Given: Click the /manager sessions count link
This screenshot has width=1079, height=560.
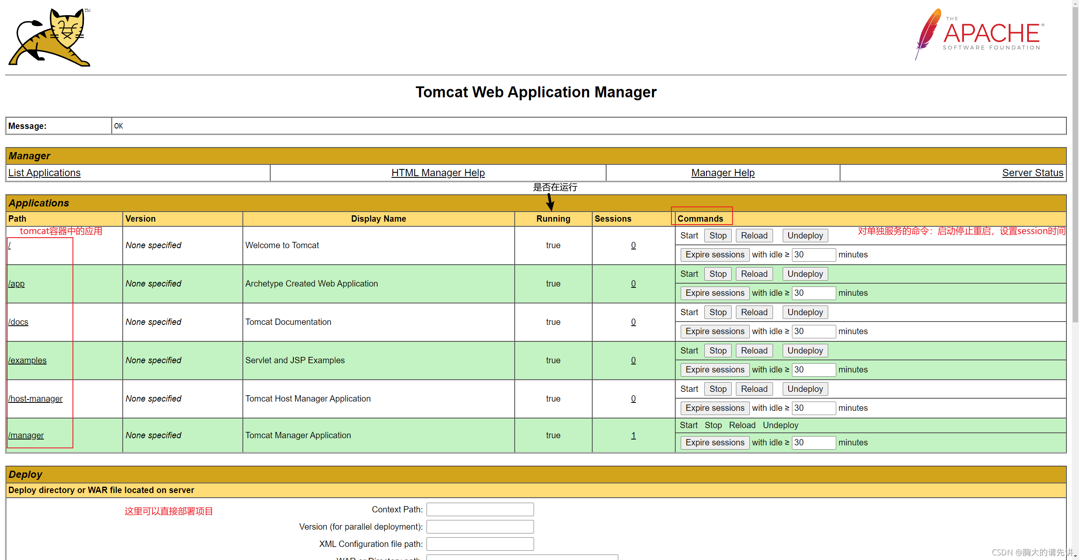Looking at the screenshot, I should tap(633, 435).
